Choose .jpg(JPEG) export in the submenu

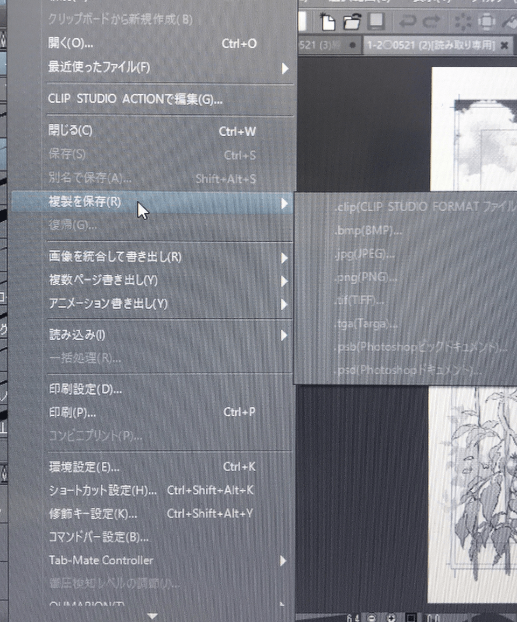[x=365, y=255]
